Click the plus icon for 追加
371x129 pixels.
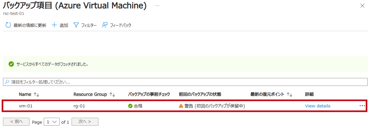click(54, 25)
